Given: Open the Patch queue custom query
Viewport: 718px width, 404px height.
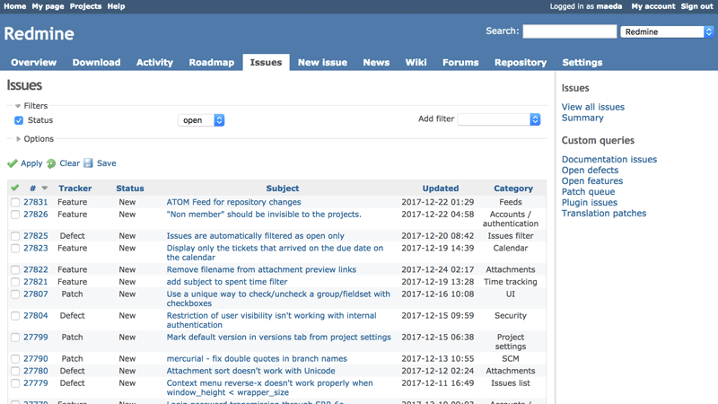Looking at the screenshot, I should tap(588, 191).
